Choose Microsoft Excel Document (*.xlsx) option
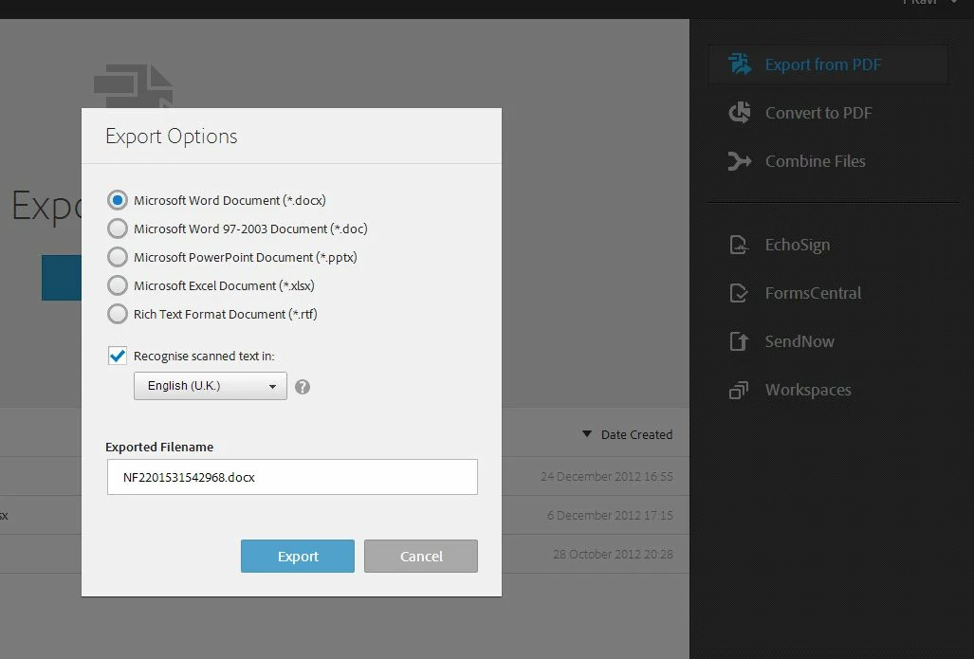Screen dimensions: 974x659 click(118, 285)
